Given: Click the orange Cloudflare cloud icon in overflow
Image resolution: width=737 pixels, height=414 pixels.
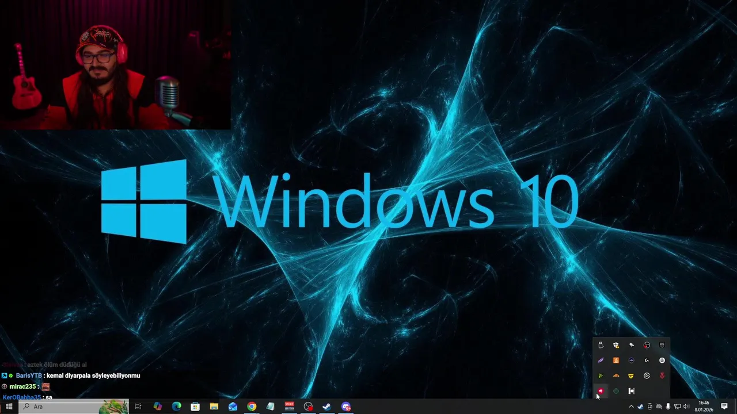Looking at the screenshot, I should 616,375.
